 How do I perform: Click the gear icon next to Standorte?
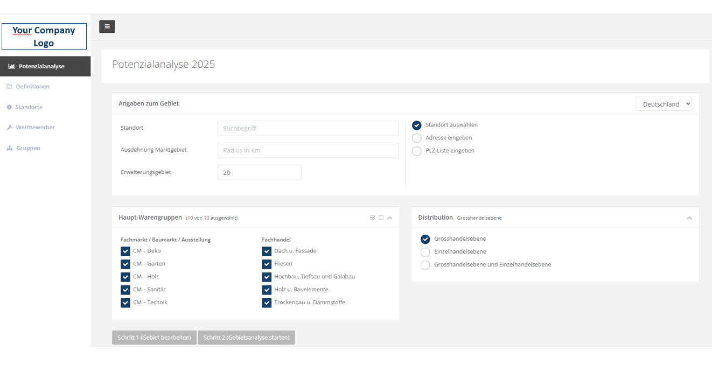[x=9, y=107]
